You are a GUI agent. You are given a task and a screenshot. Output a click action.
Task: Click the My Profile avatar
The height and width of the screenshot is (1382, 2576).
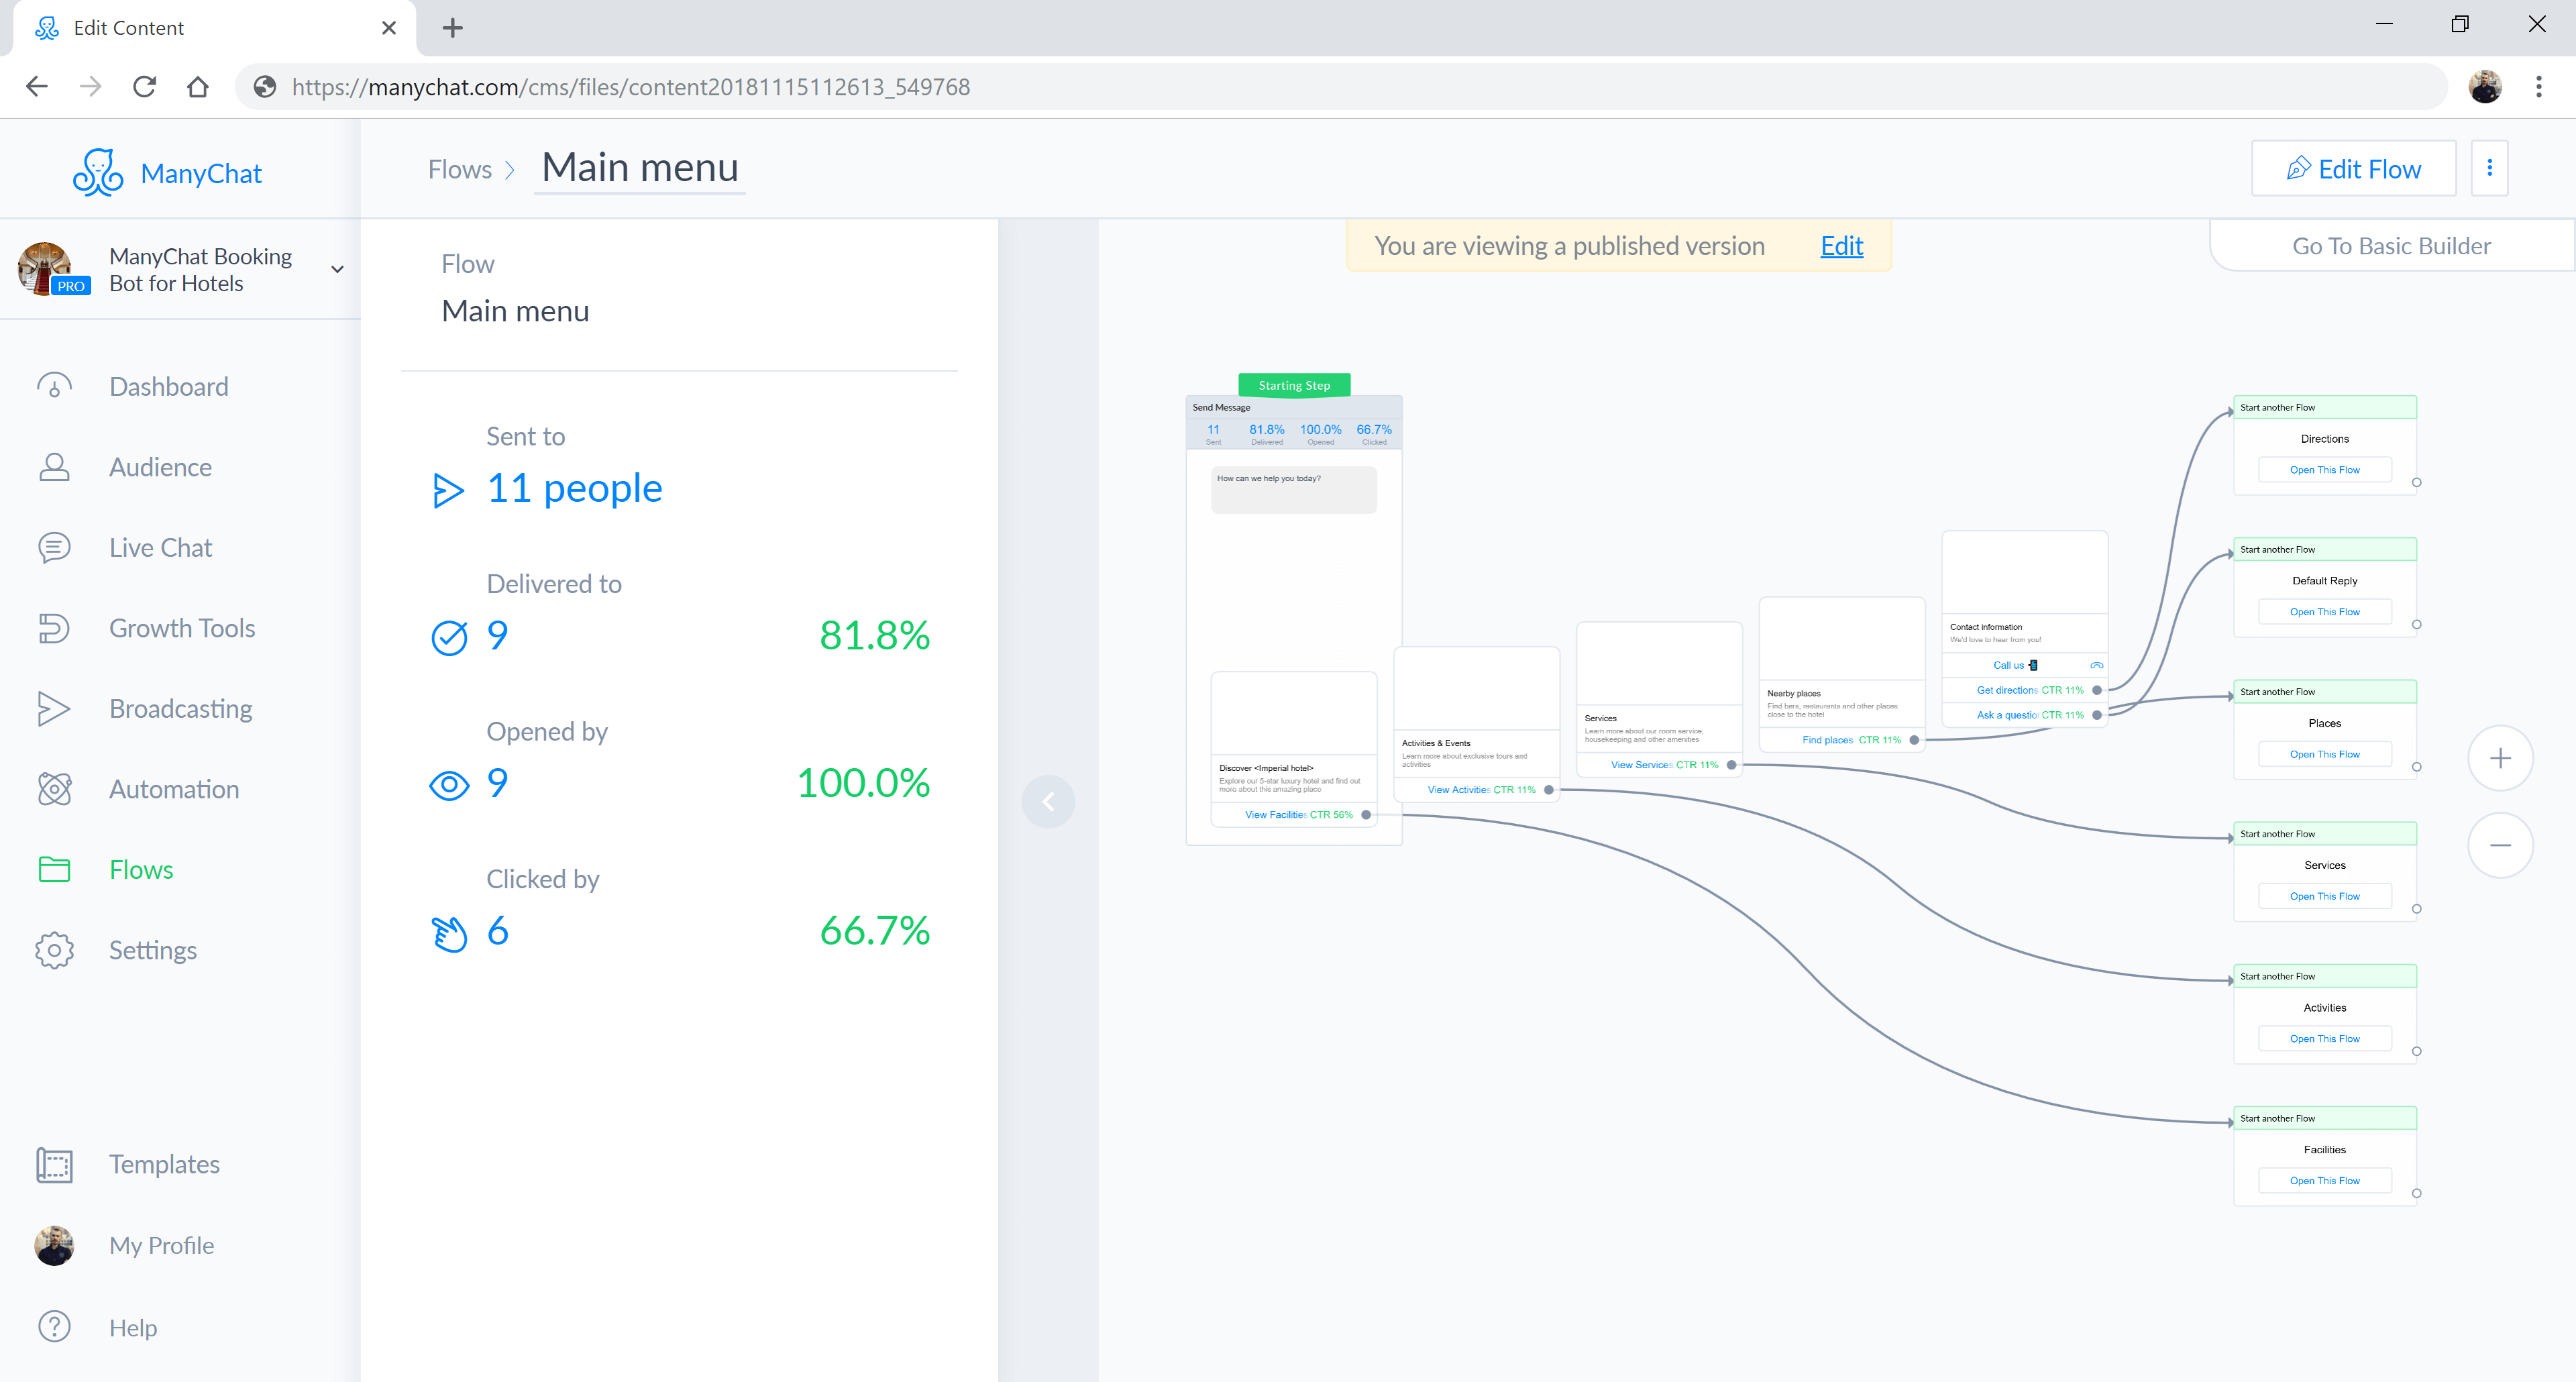pyautogui.click(x=54, y=1245)
